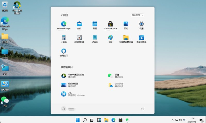The width and height of the screenshot is (206, 123).
Task: Open Notepad (记事本) from pinned apps
Action: (x=95, y=39)
